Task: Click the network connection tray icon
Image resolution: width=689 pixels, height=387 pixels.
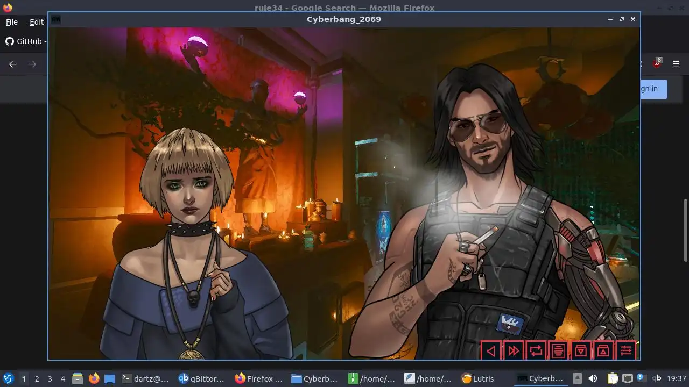Action: [x=627, y=378]
